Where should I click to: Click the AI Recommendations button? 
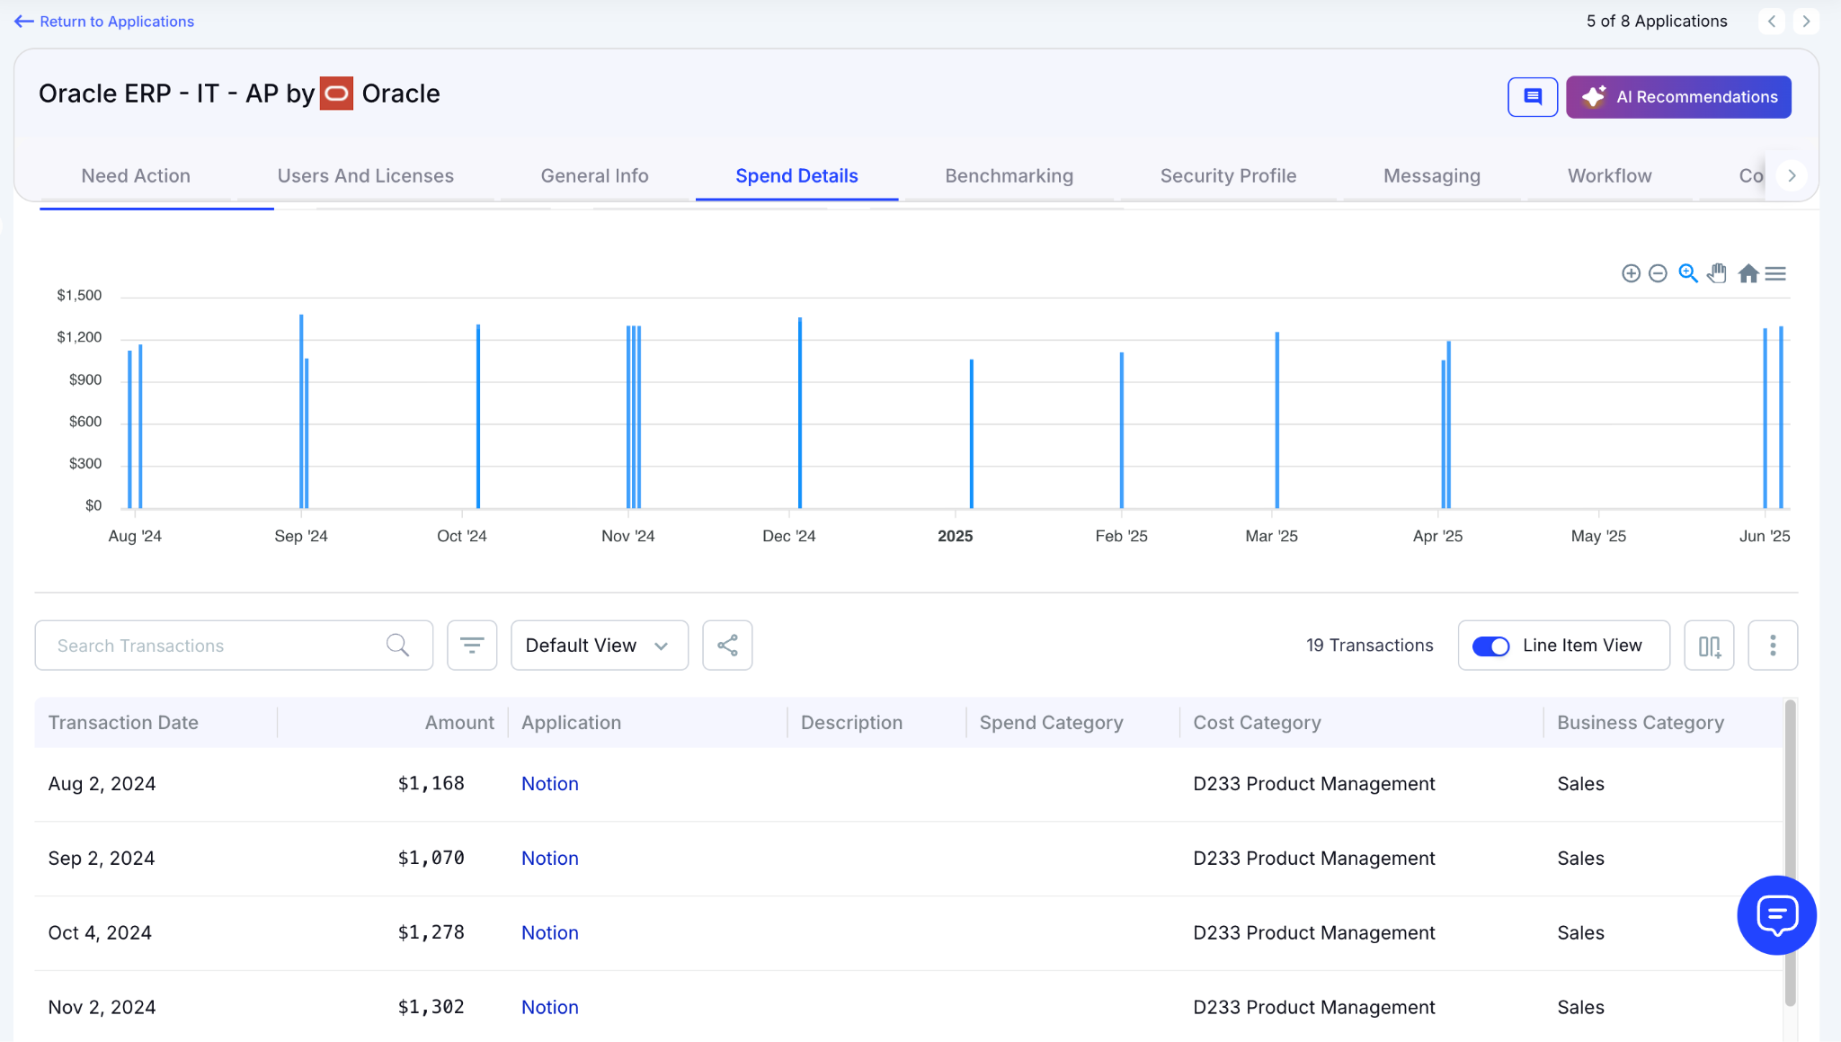tap(1678, 97)
